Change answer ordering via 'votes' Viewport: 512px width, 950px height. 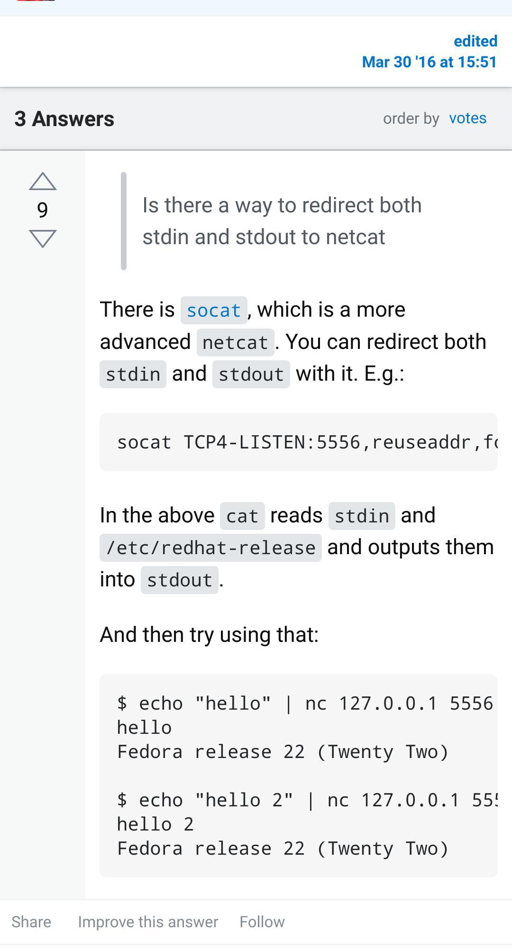pos(467,118)
